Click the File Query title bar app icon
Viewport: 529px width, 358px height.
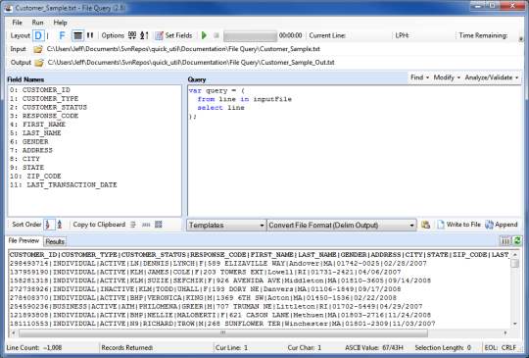(x=8, y=8)
